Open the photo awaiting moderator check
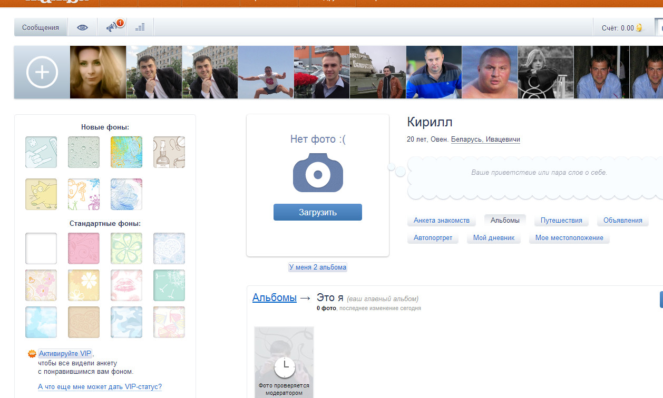The width and height of the screenshot is (663, 398). pos(285,362)
